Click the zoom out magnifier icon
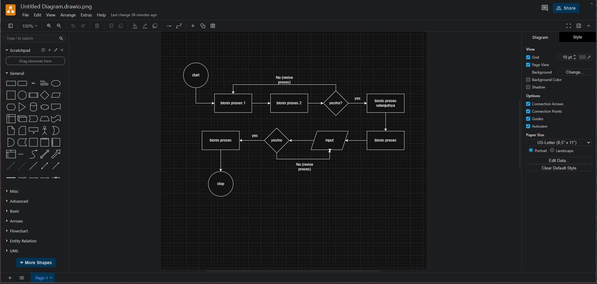The image size is (597, 284). 59,26
